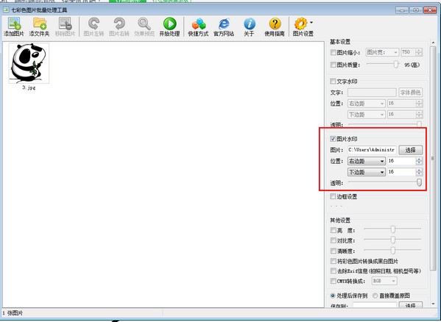Select 直接覆盖原图 radio option
Image resolution: width=441 pixels, height=322 pixels.
pyautogui.click(x=375, y=296)
